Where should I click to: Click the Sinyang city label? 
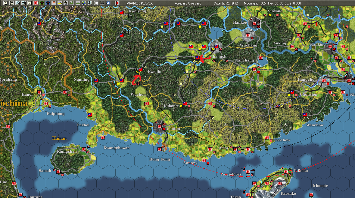(x=275, y=11)
